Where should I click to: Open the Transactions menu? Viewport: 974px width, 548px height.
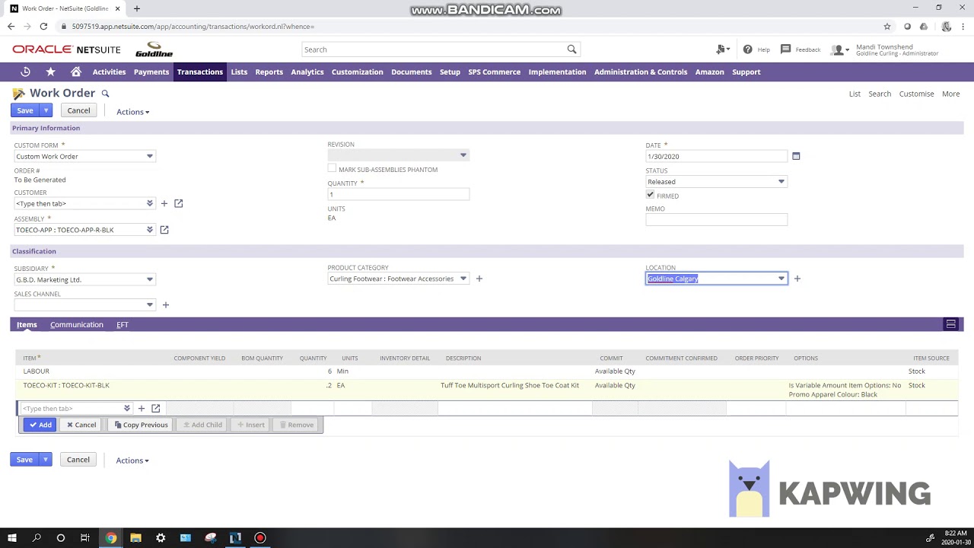(200, 72)
